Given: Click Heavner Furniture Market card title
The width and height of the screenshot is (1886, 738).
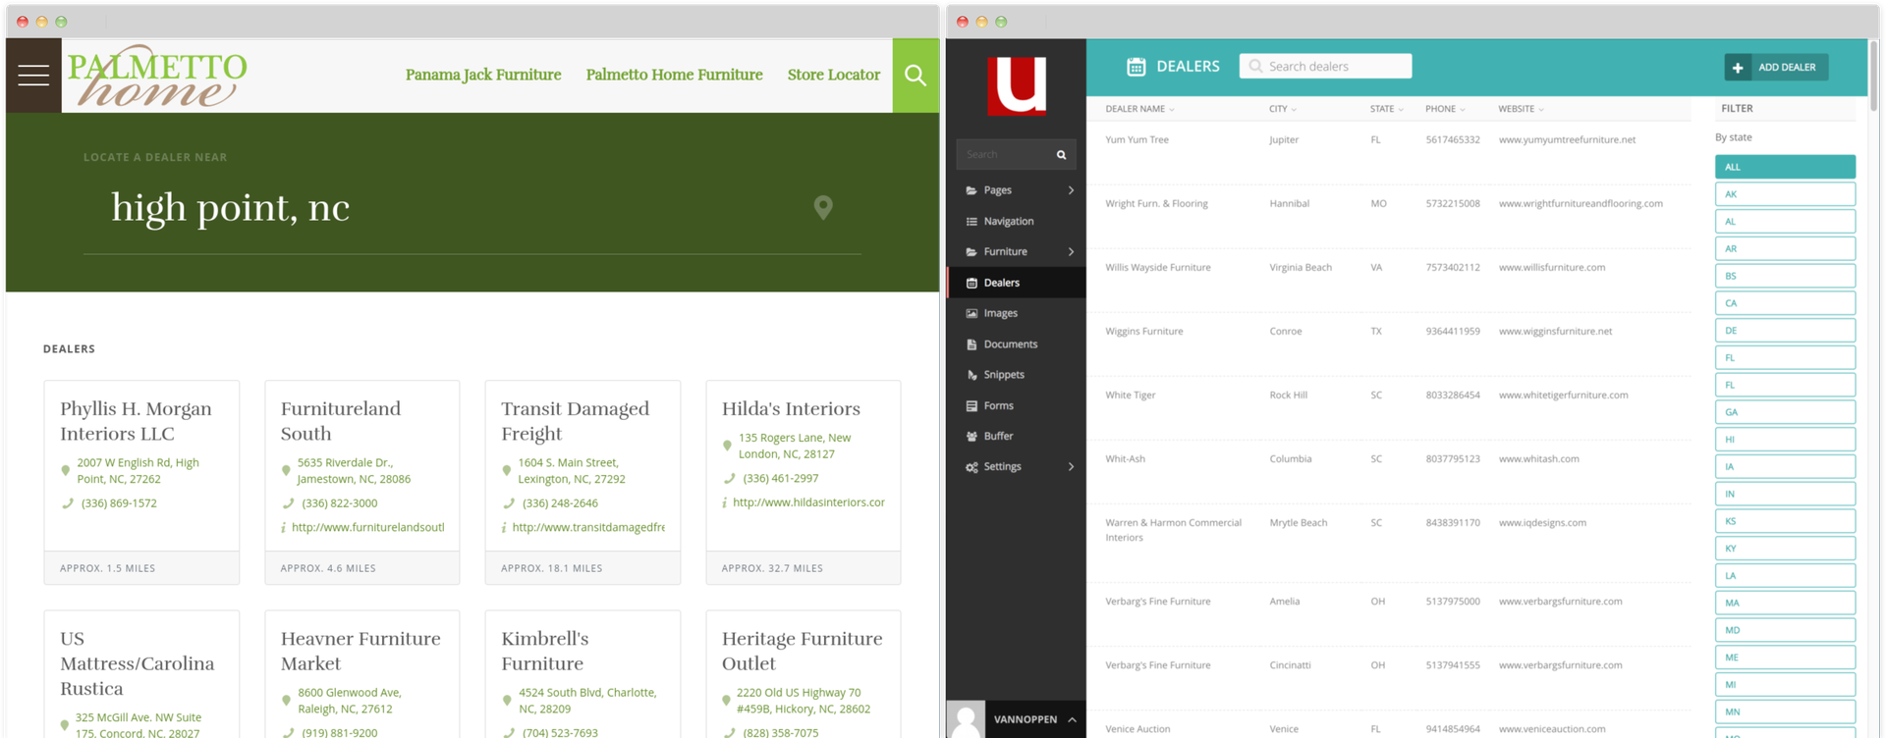Looking at the screenshot, I should pos(361,652).
